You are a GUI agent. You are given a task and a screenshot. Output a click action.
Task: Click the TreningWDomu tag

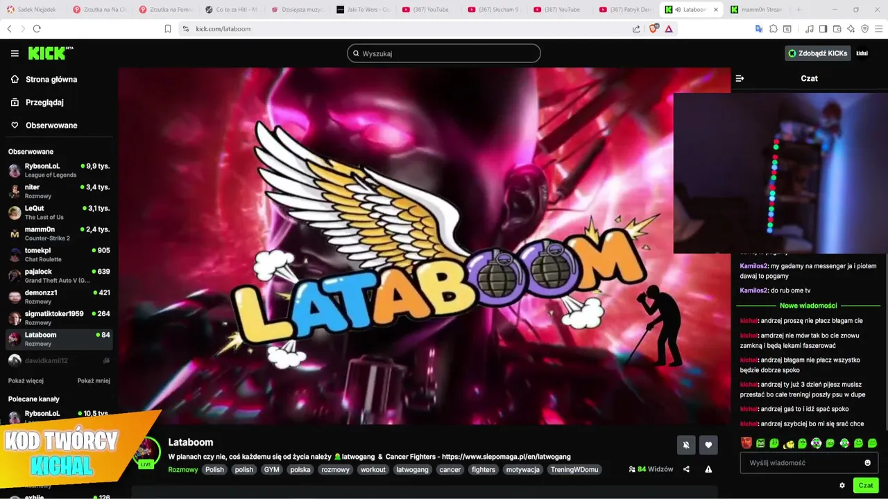[574, 469]
